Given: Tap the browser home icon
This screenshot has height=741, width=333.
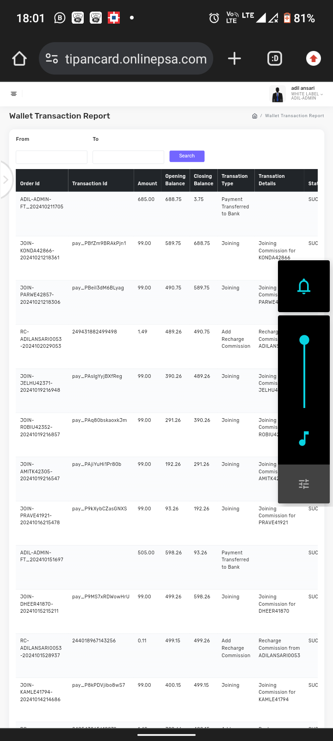Looking at the screenshot, I should point(19,59).
